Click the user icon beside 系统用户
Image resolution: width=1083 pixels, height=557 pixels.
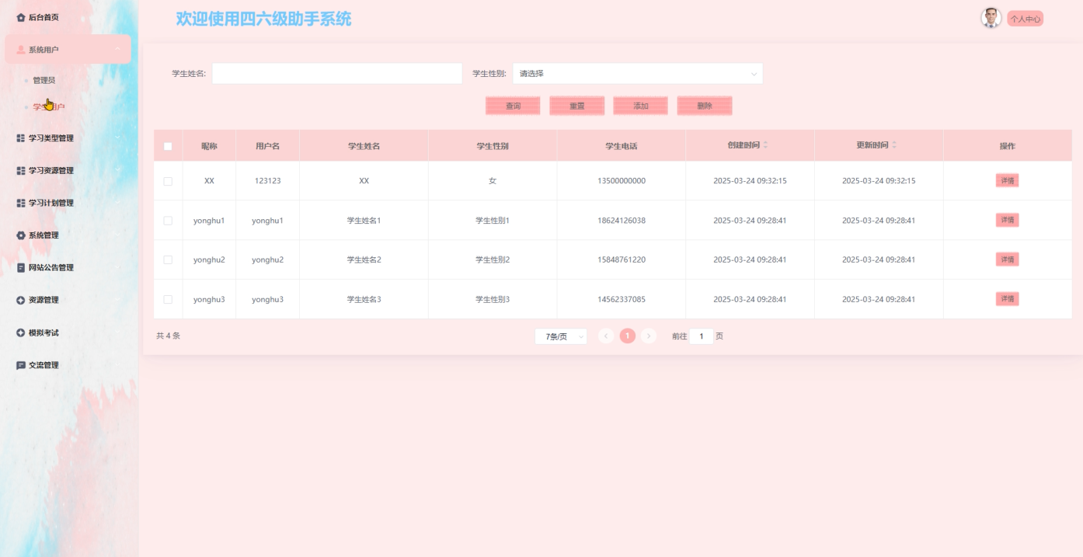[x=21, y=50]
